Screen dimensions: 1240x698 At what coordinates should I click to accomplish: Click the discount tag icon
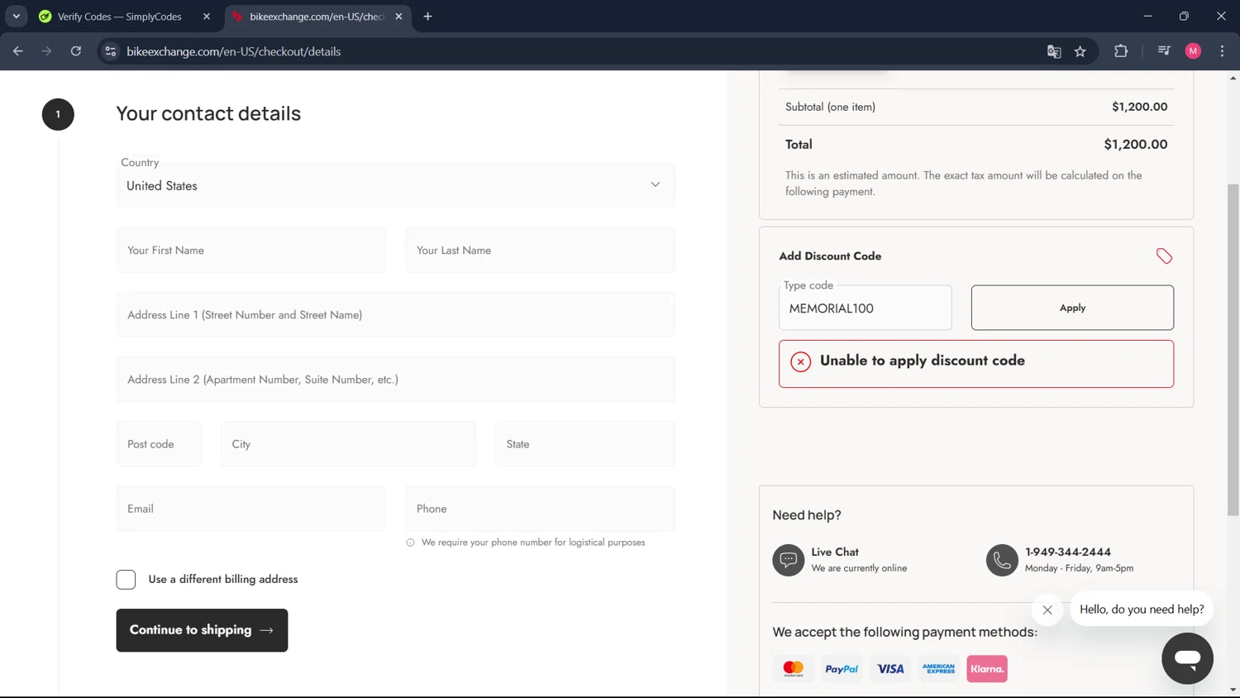1164,256
